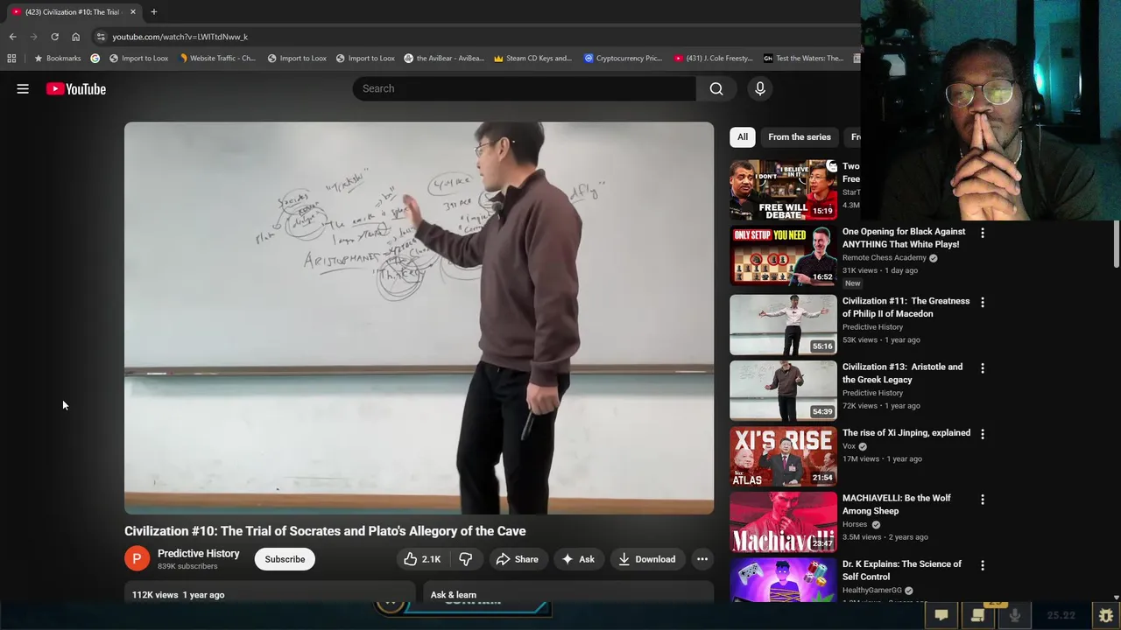This screenshot has height=630, width=1121.
Task: Open Xi's Rise video thumbnail
Action: coord(784,456)
